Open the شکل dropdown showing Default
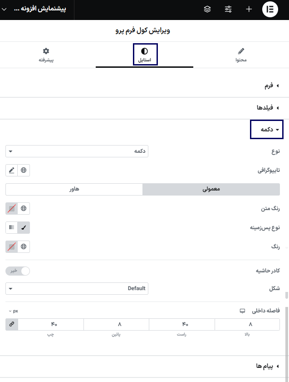Viewport: 289px width, 382px height. point(77,288)
